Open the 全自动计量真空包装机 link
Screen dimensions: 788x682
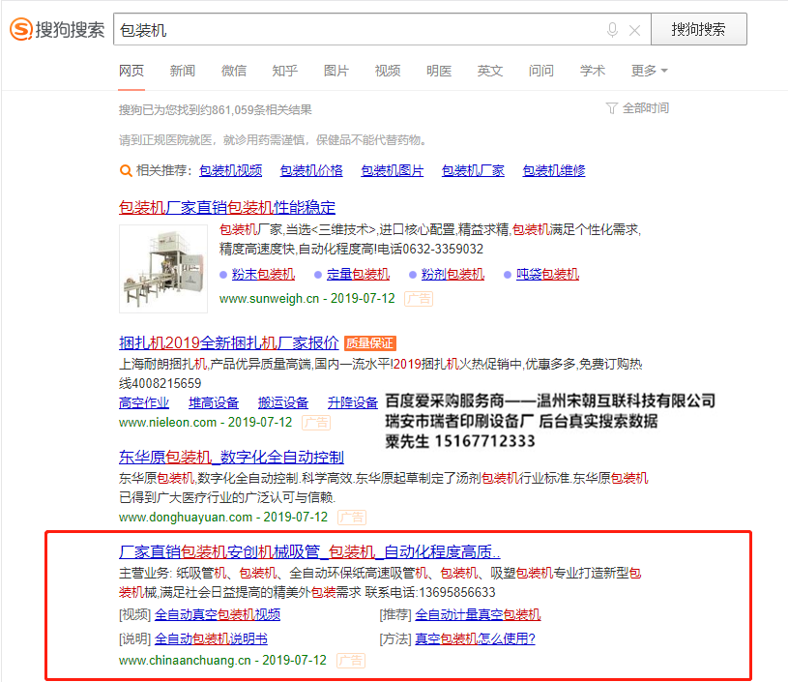tap(478, 614)
